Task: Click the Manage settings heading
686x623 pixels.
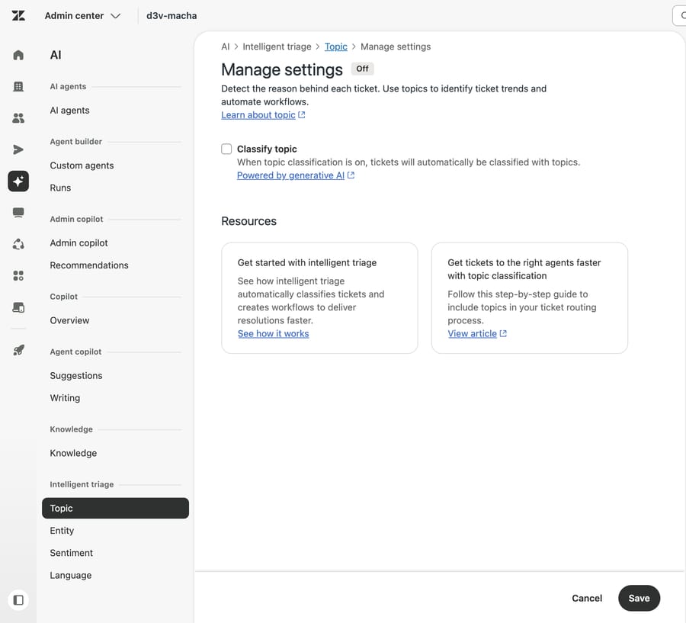Action: 282,69
